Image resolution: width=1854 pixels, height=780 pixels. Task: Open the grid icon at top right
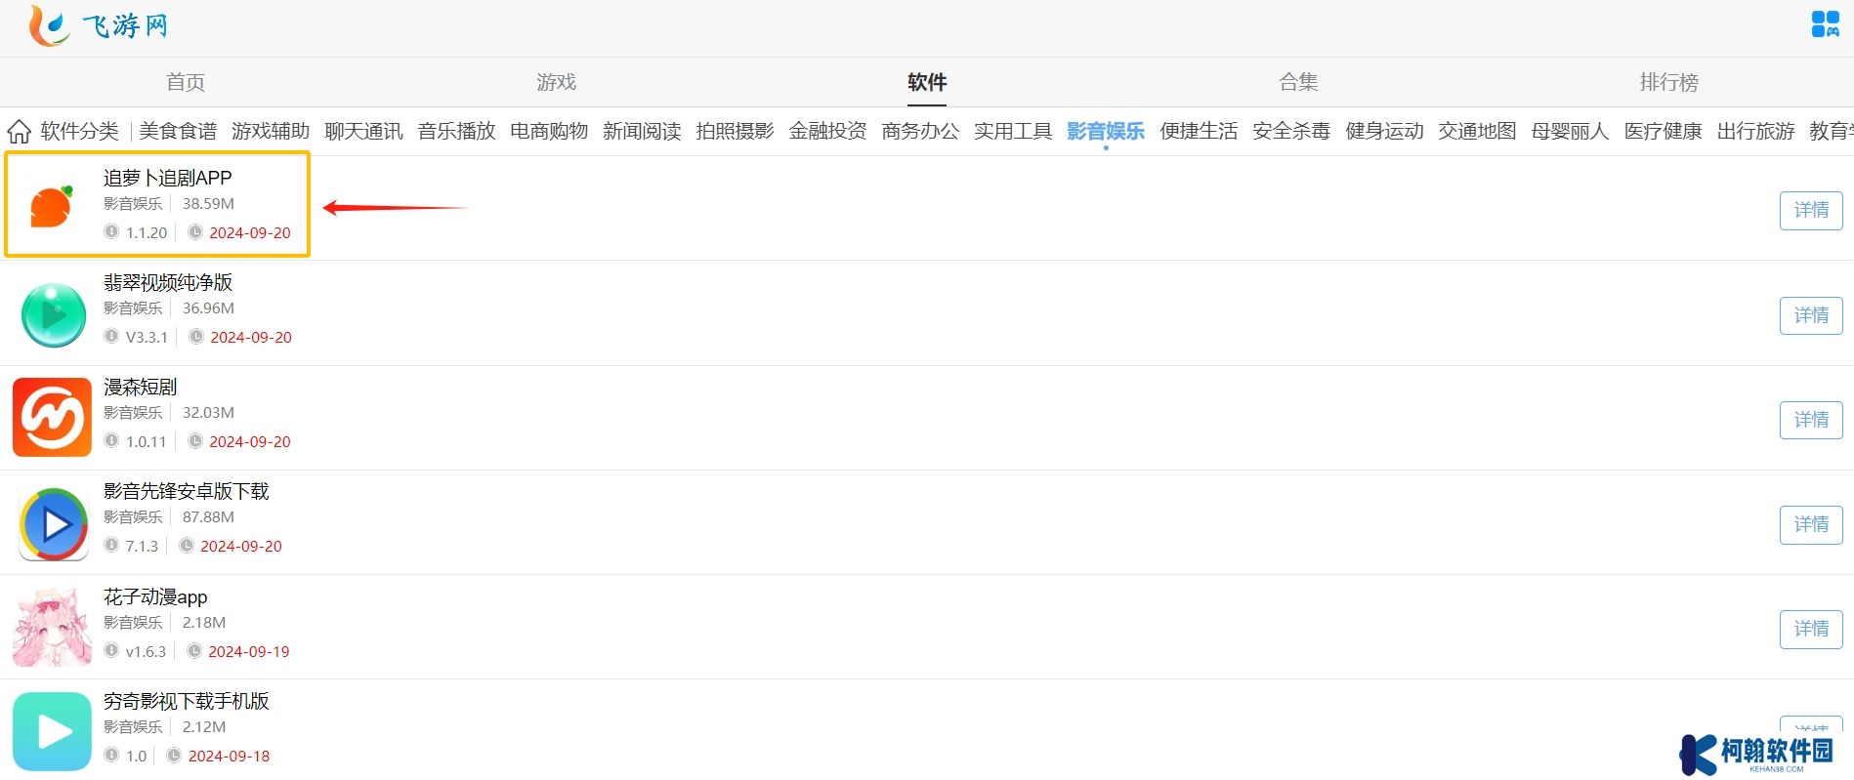1825,23
